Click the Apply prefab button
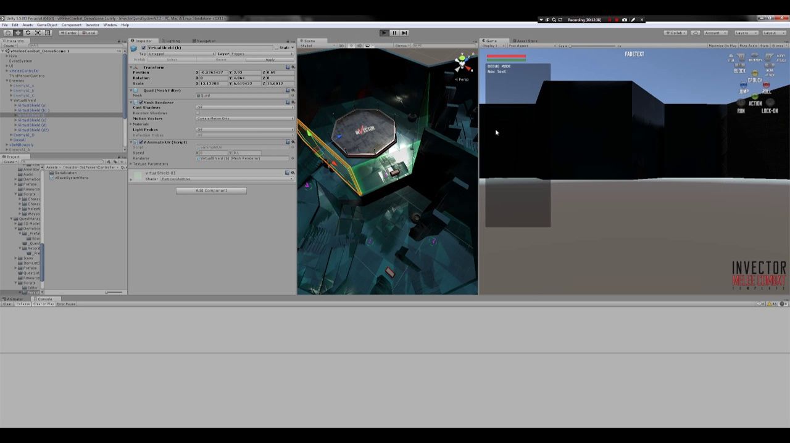Image resolution: width=790 pixels, height=443 pixels. [270, 60]
